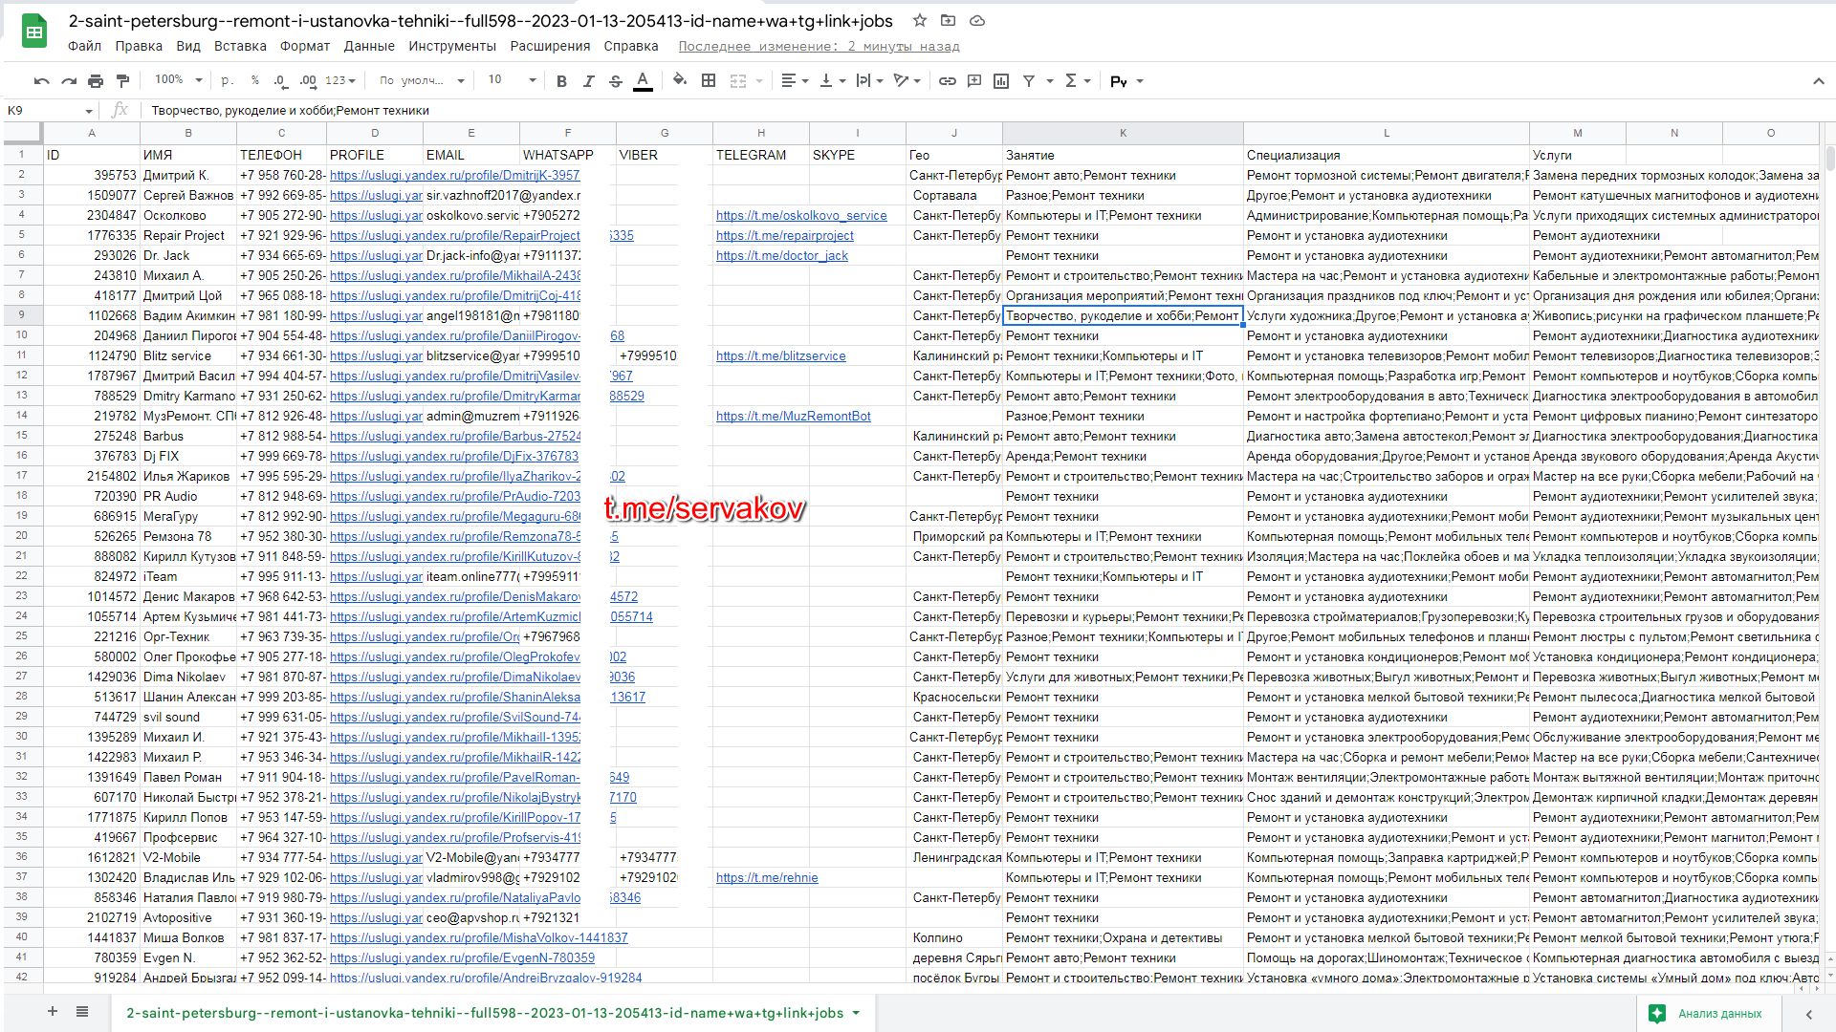Click the Name Box showing K9
Image resolution: width=1836 pixels, height=1032 pixels.
click(x=51, y=111)
